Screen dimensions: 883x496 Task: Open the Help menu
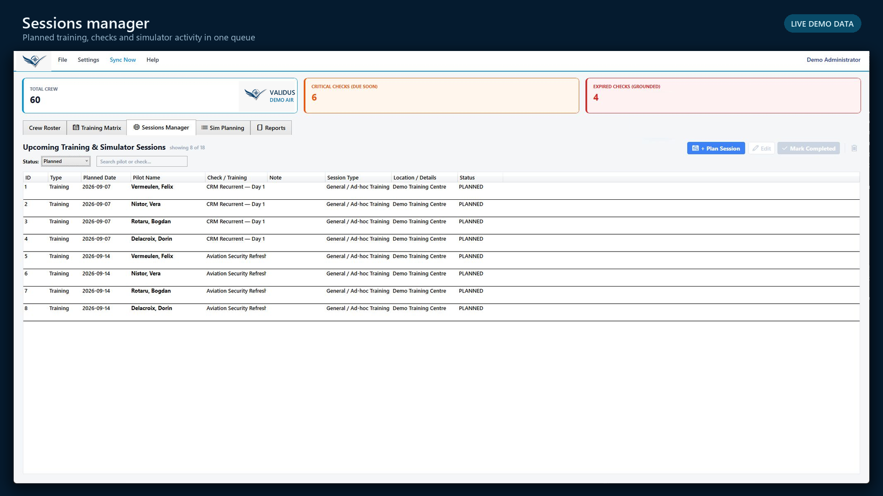tap(153, 60)
